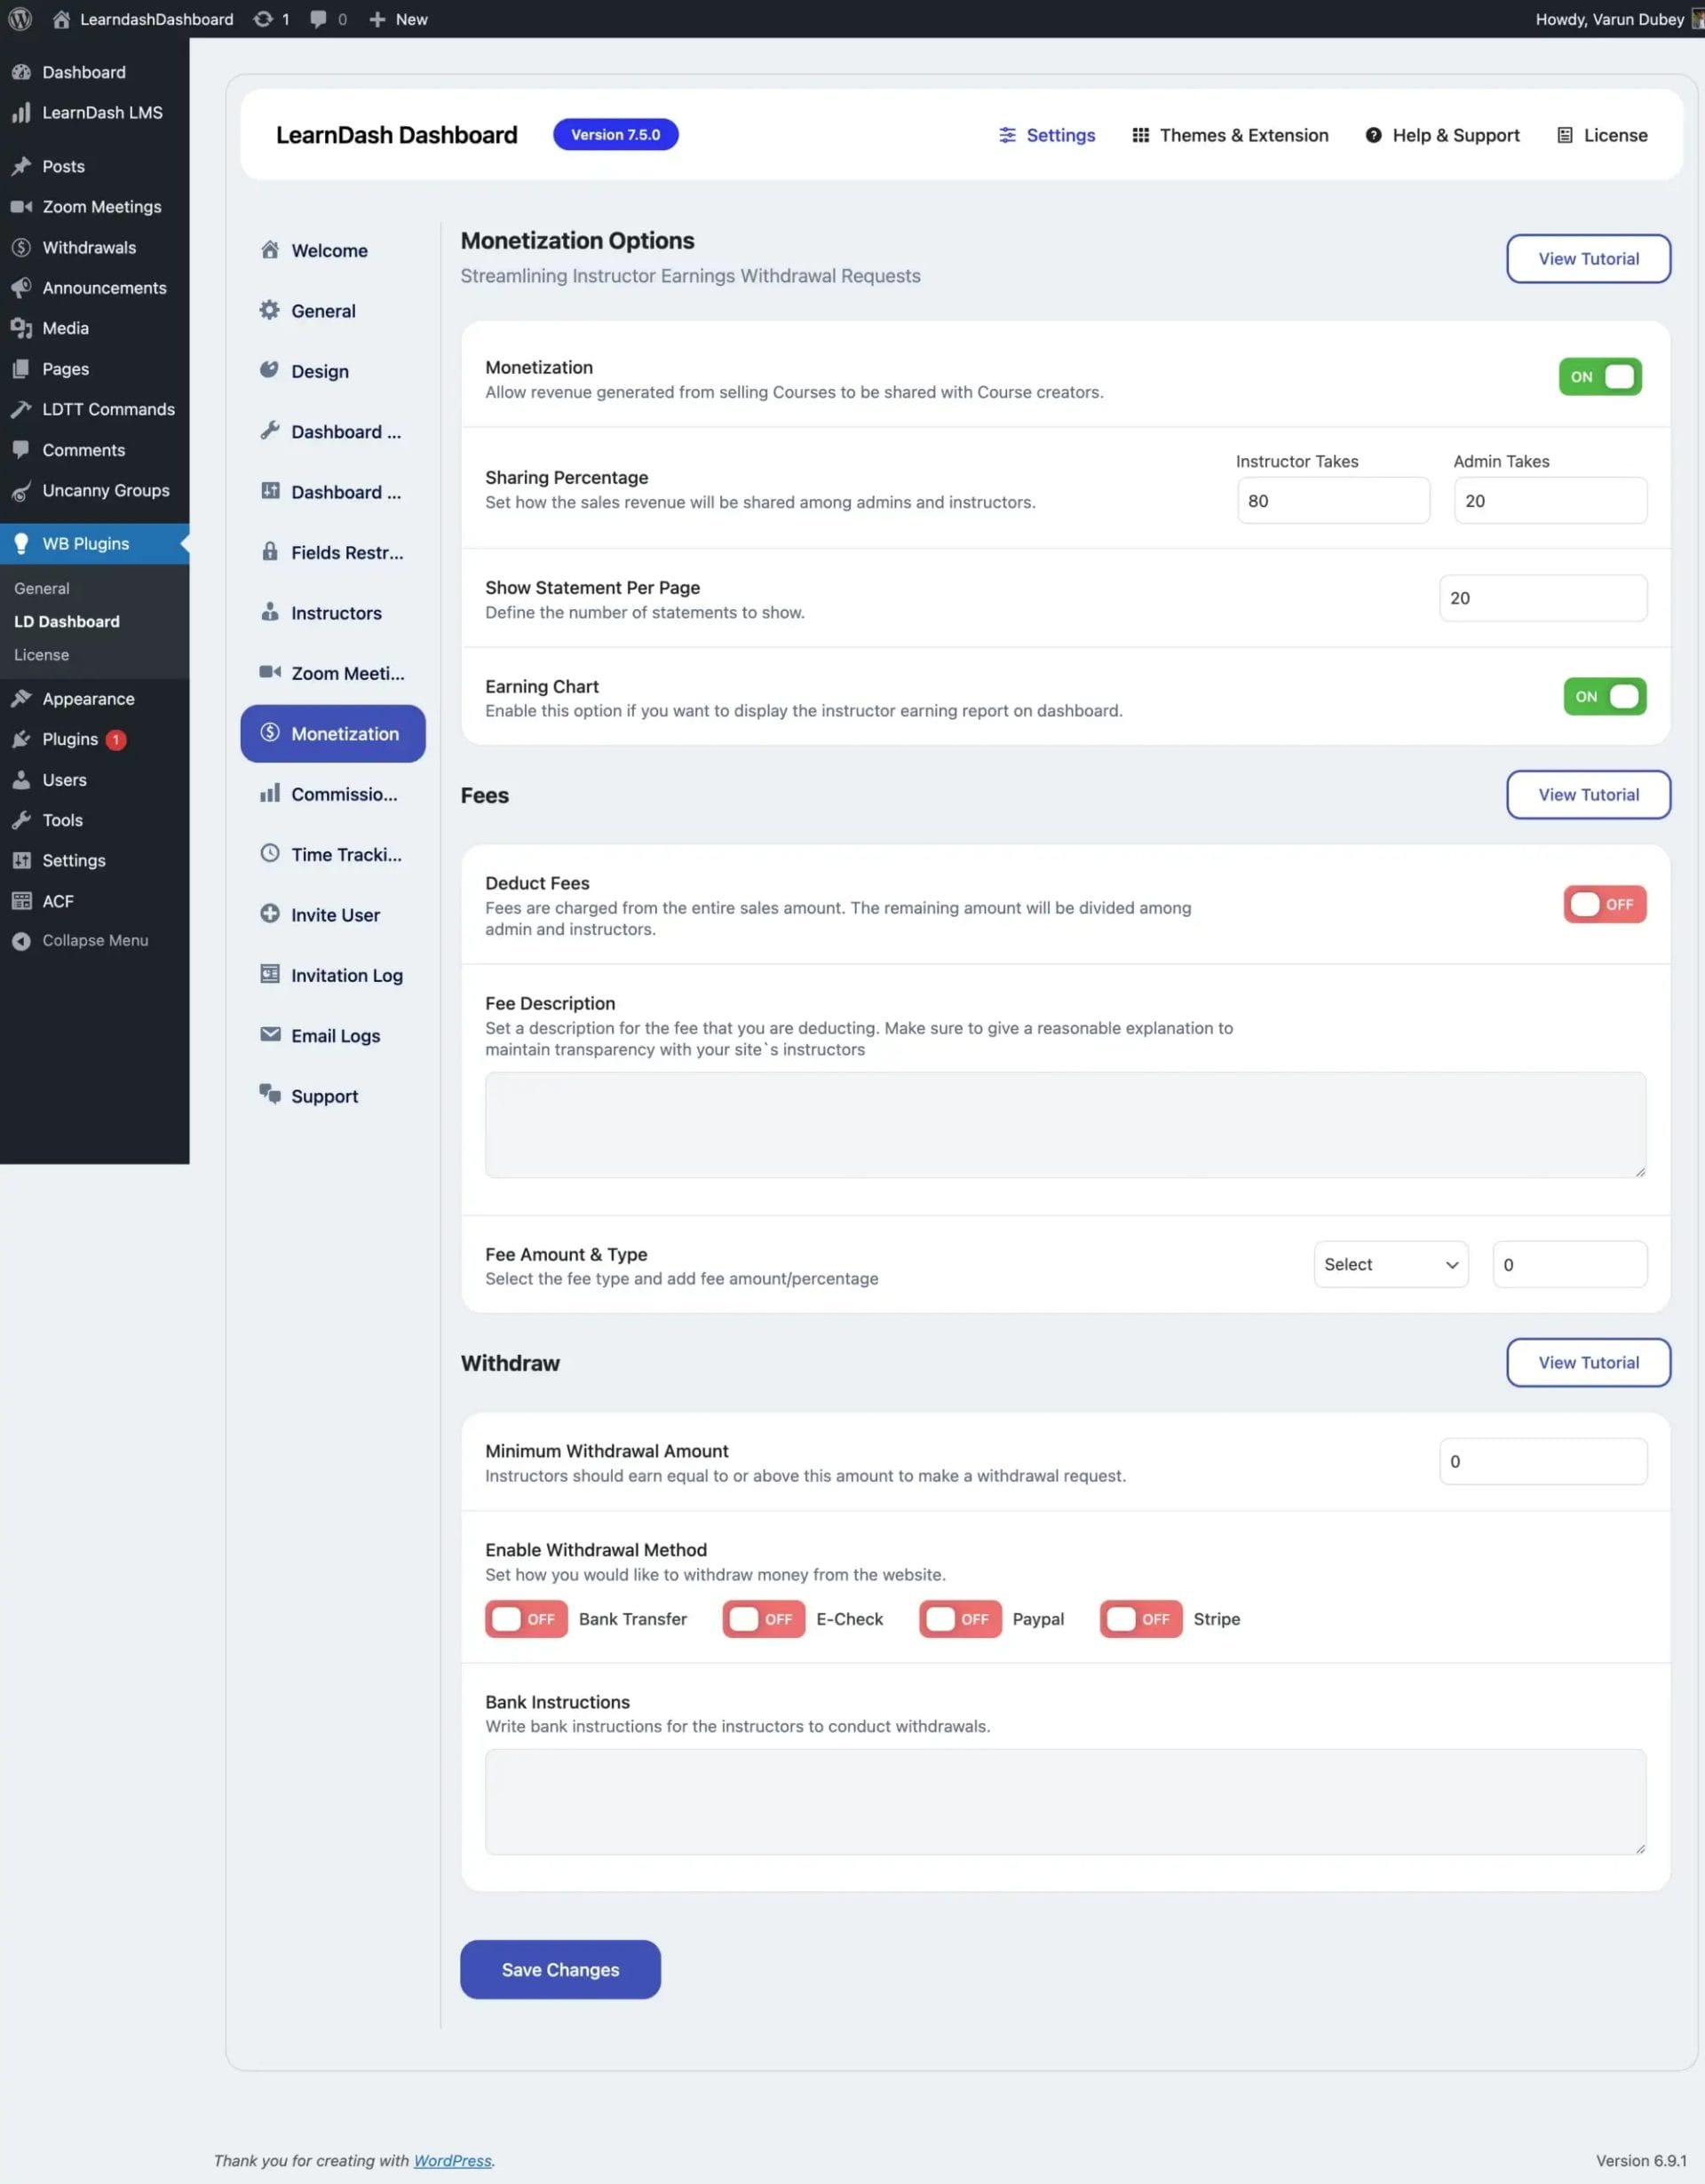
Task: Enable the Paypal withdrawal method
Action: 959,1618
